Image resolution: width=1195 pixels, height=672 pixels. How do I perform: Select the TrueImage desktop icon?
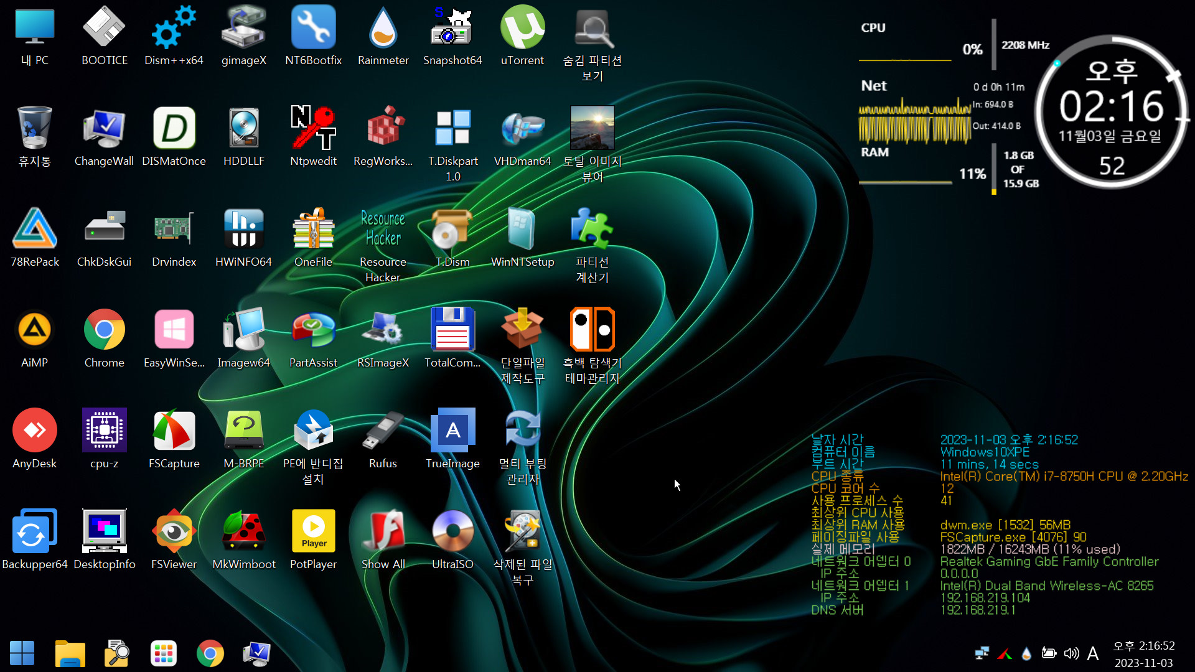(453, 439)
